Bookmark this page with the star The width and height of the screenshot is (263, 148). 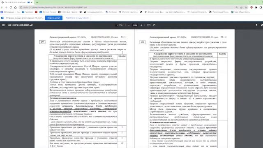pos(246,7)
